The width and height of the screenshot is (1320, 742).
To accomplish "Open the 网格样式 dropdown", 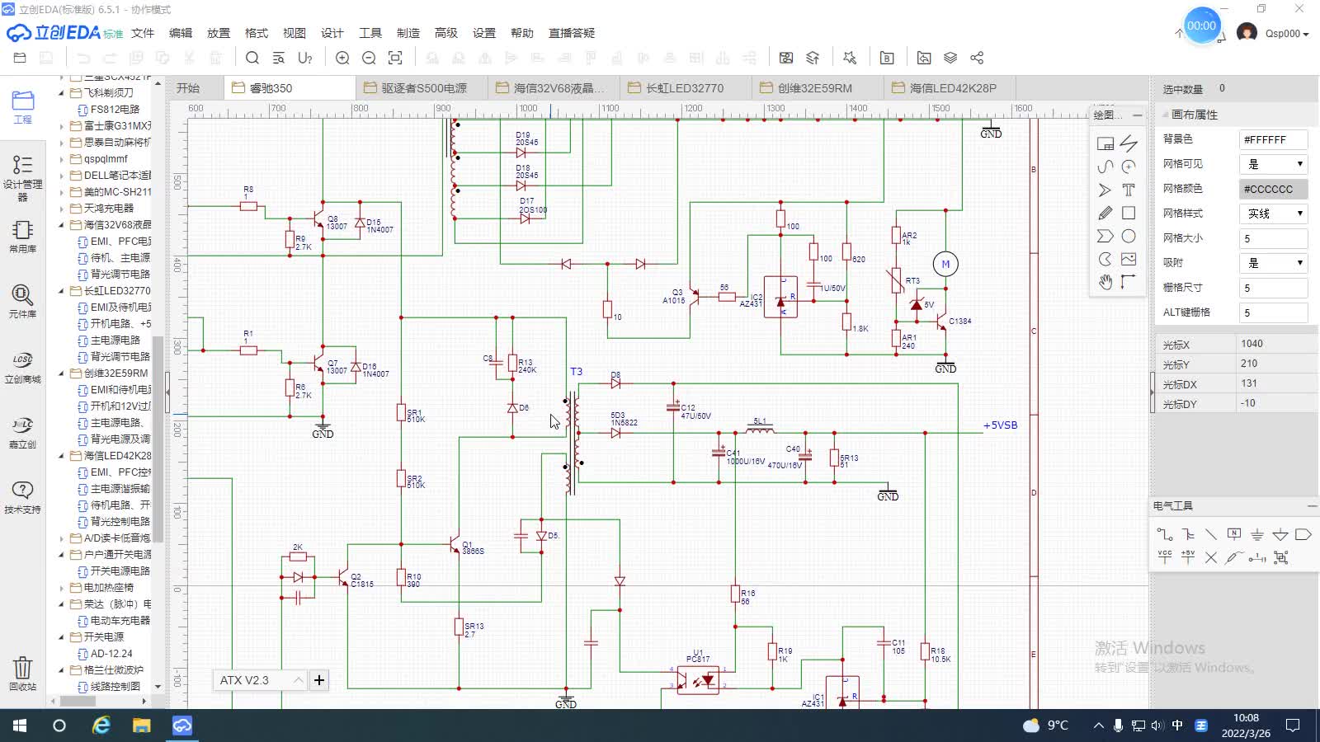I will point(1274,214).
